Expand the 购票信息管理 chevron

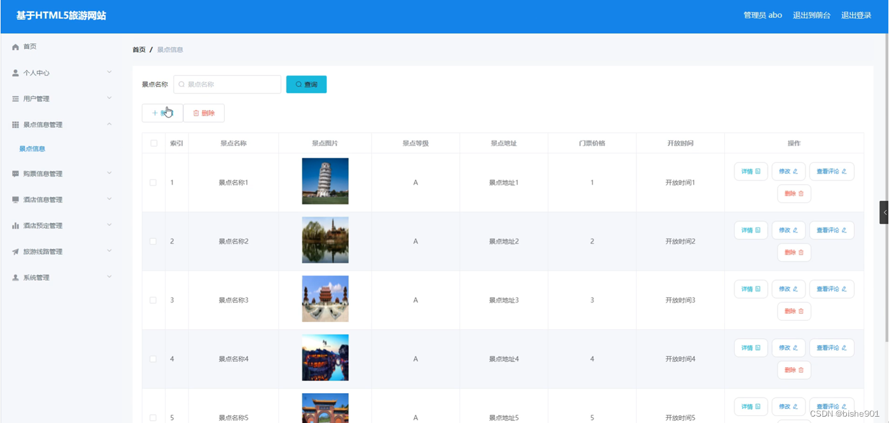tap(109, 173)
